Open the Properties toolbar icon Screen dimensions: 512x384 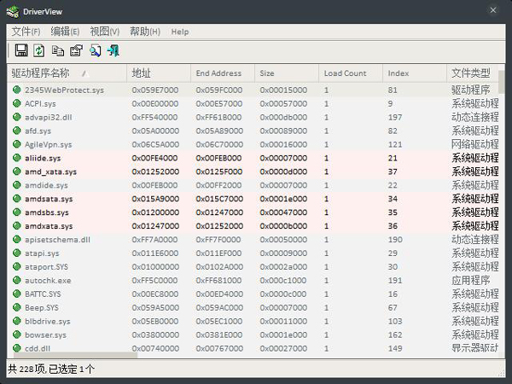click(77, 50)
